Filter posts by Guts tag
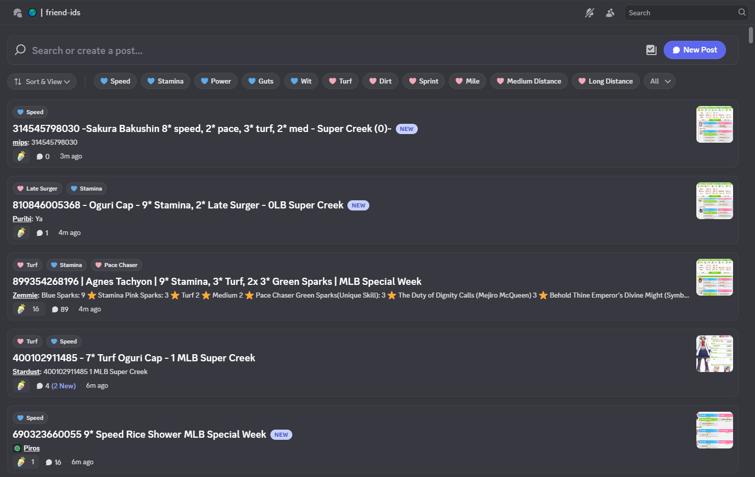Viewport: 755px width, 477px height. click(x=261, y=81)
